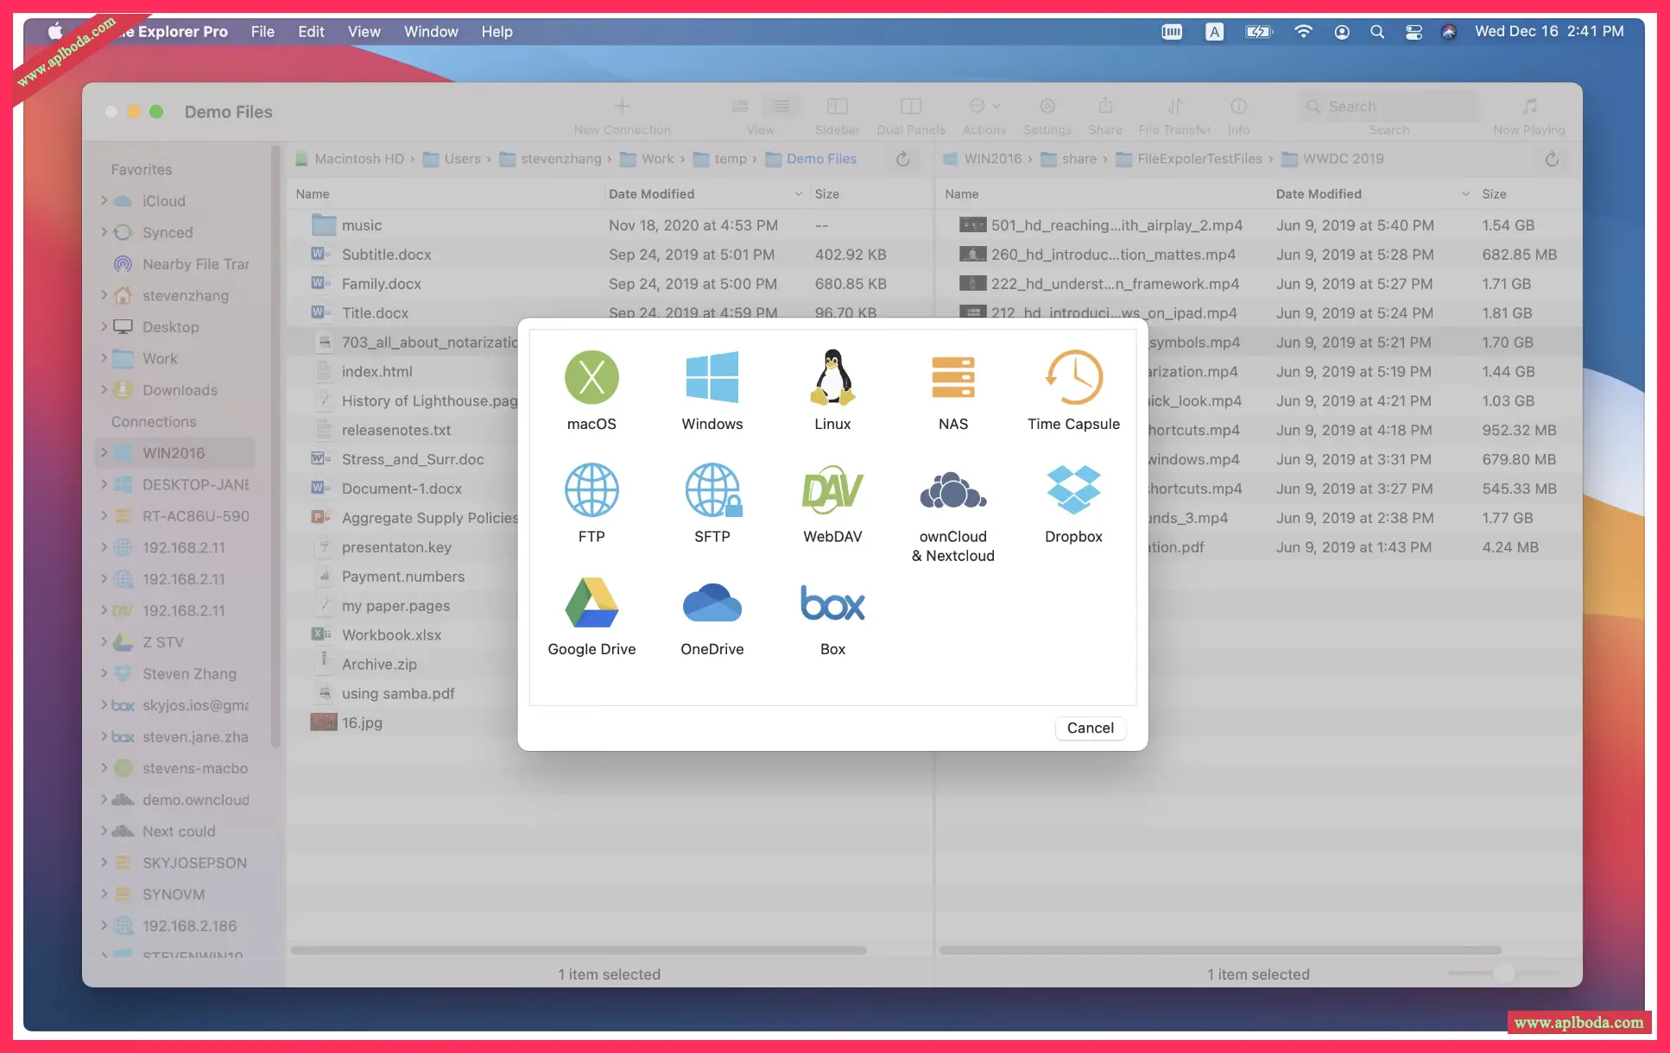Click left panel horizontal scrollbar
Image resolution: width=1670 pixels, height=1053 pixels.
579,950
